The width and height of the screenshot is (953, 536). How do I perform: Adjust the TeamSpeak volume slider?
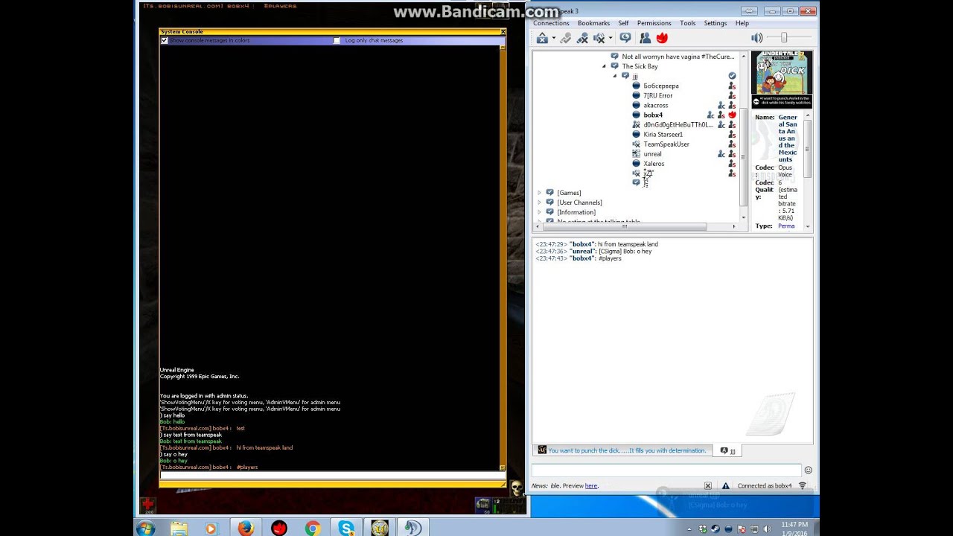pyautogui.click(x=783, y=38)
